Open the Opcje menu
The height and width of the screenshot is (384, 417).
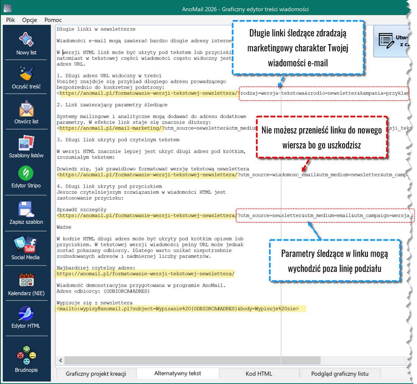30,20
